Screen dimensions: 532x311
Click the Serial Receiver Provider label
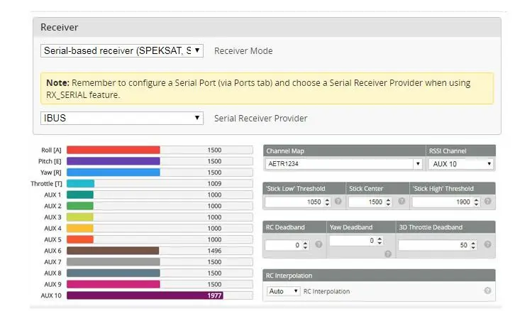pyautogui.click(x=260, y=119)
